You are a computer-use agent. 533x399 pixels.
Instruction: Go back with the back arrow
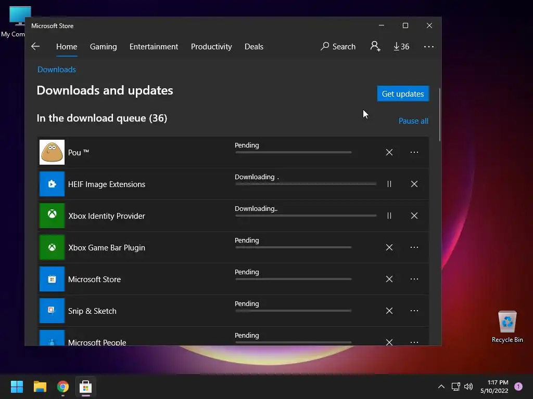point(35,46)
